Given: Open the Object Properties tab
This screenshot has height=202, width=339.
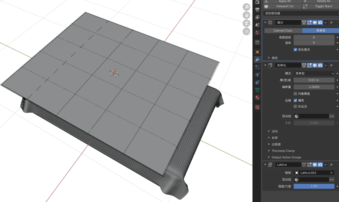Looking at the screenshot, I should coord(257,52).
